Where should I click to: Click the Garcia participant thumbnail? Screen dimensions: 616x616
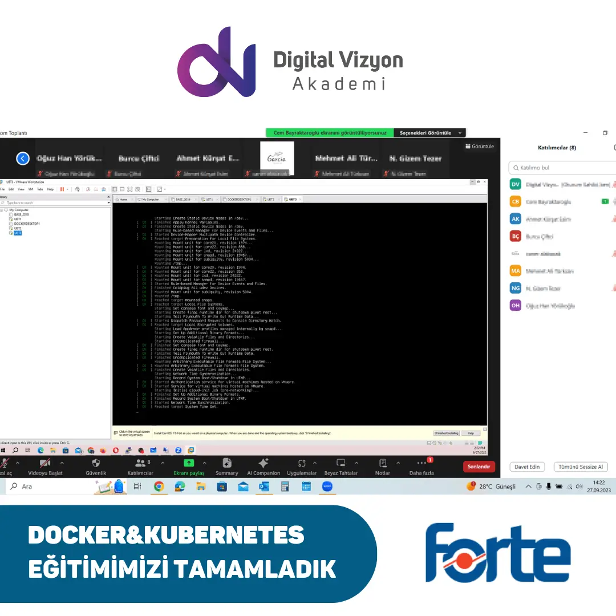(277, 159)
